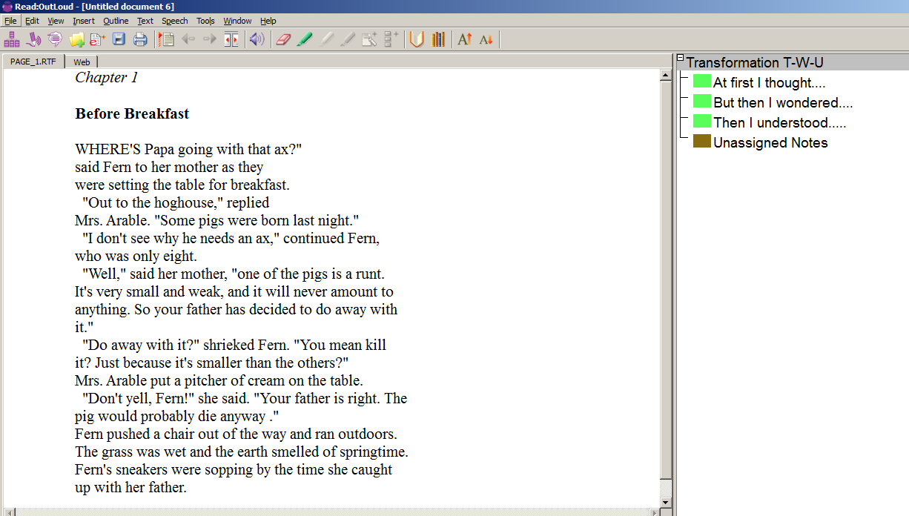Open the Insert menu
Image resolution: width=909 pixels, height=516 pixels.
tap(84, 21)
